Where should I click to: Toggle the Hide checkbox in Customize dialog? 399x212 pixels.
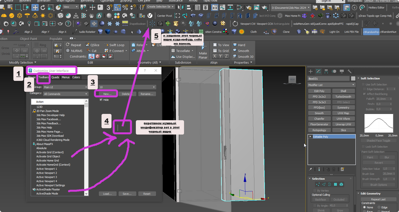pyautogui.click(x=101, y=100)
